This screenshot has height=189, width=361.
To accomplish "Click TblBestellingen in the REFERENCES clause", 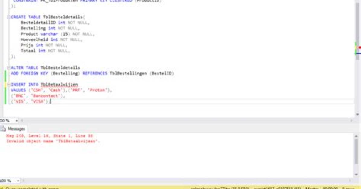I will 128,73.
